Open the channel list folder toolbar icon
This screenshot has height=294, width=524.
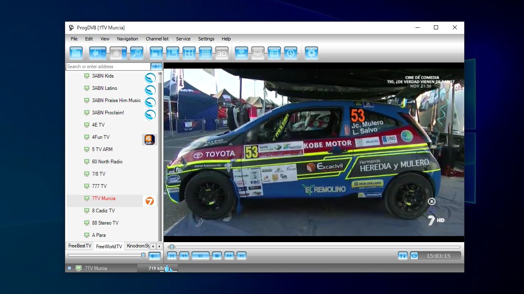(76, 53)
